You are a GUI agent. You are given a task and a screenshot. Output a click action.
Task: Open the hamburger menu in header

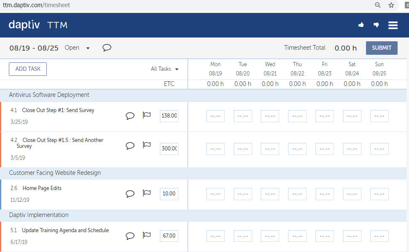click(393, 25)
